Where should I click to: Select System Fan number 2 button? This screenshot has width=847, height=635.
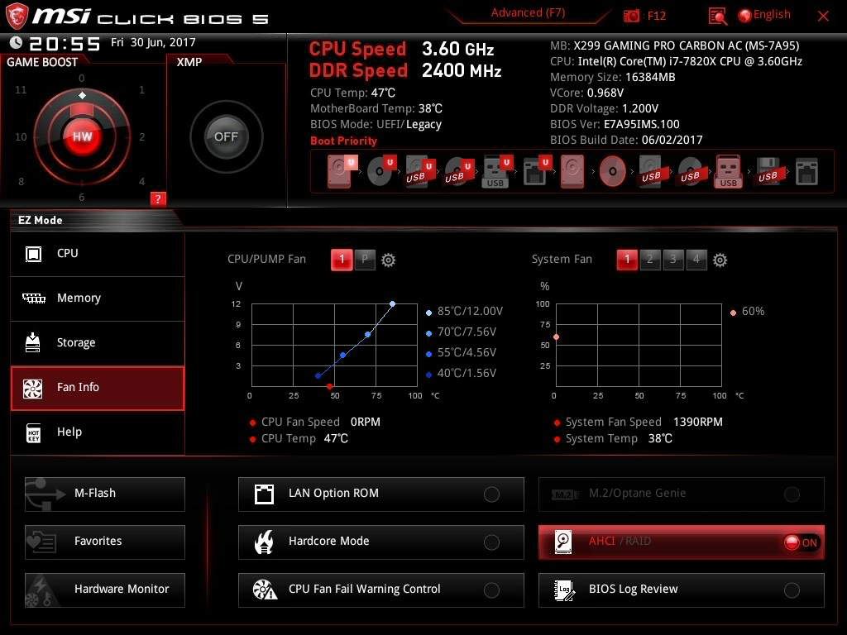point(650,260)
